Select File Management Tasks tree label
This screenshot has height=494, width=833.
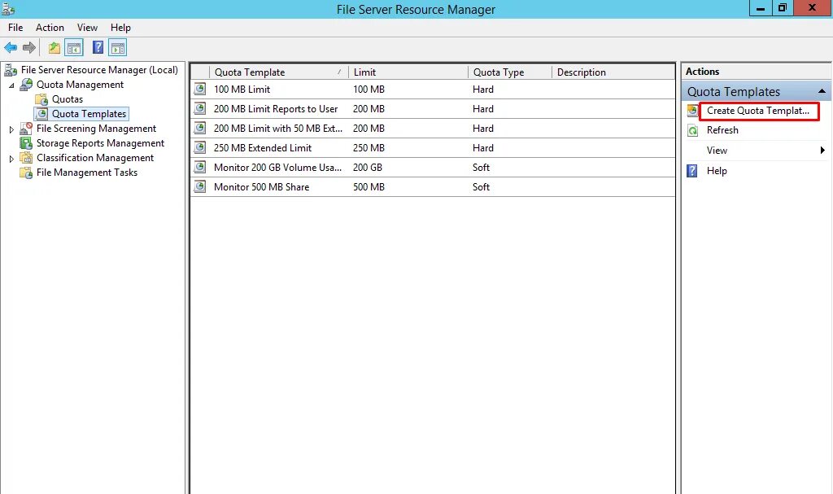(x=87, y=173)
